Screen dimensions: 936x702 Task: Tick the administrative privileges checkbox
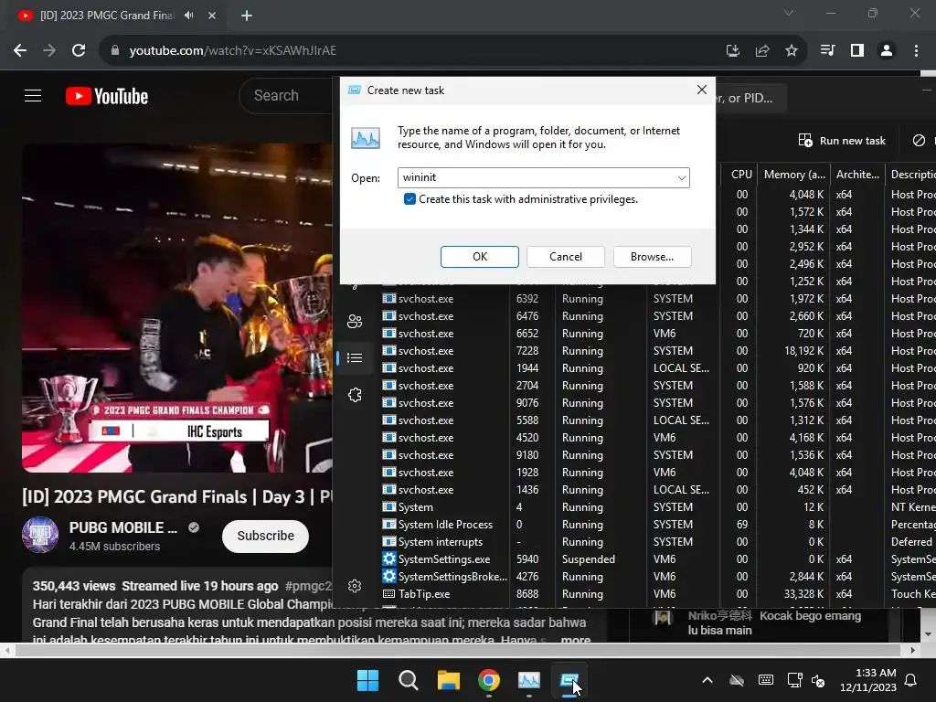(409, 199)
